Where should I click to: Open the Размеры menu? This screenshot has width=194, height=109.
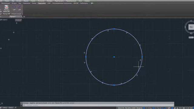(49, 1)
